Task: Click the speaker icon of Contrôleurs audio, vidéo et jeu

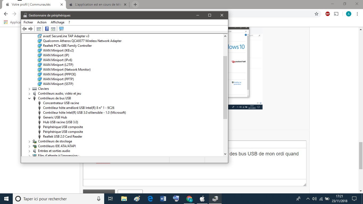Action: 35,93
